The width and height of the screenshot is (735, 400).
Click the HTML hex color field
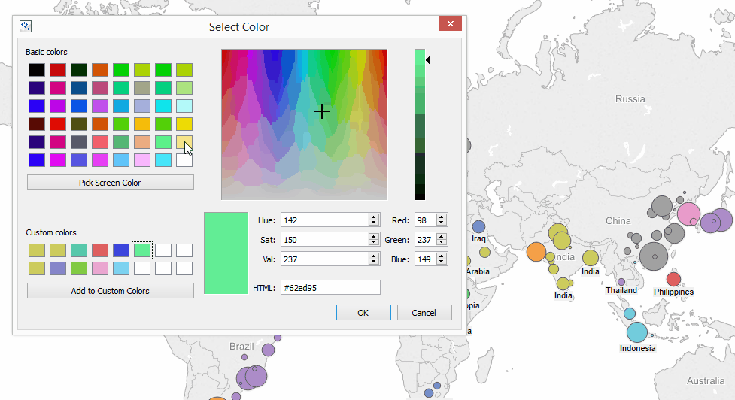point(330,287)
